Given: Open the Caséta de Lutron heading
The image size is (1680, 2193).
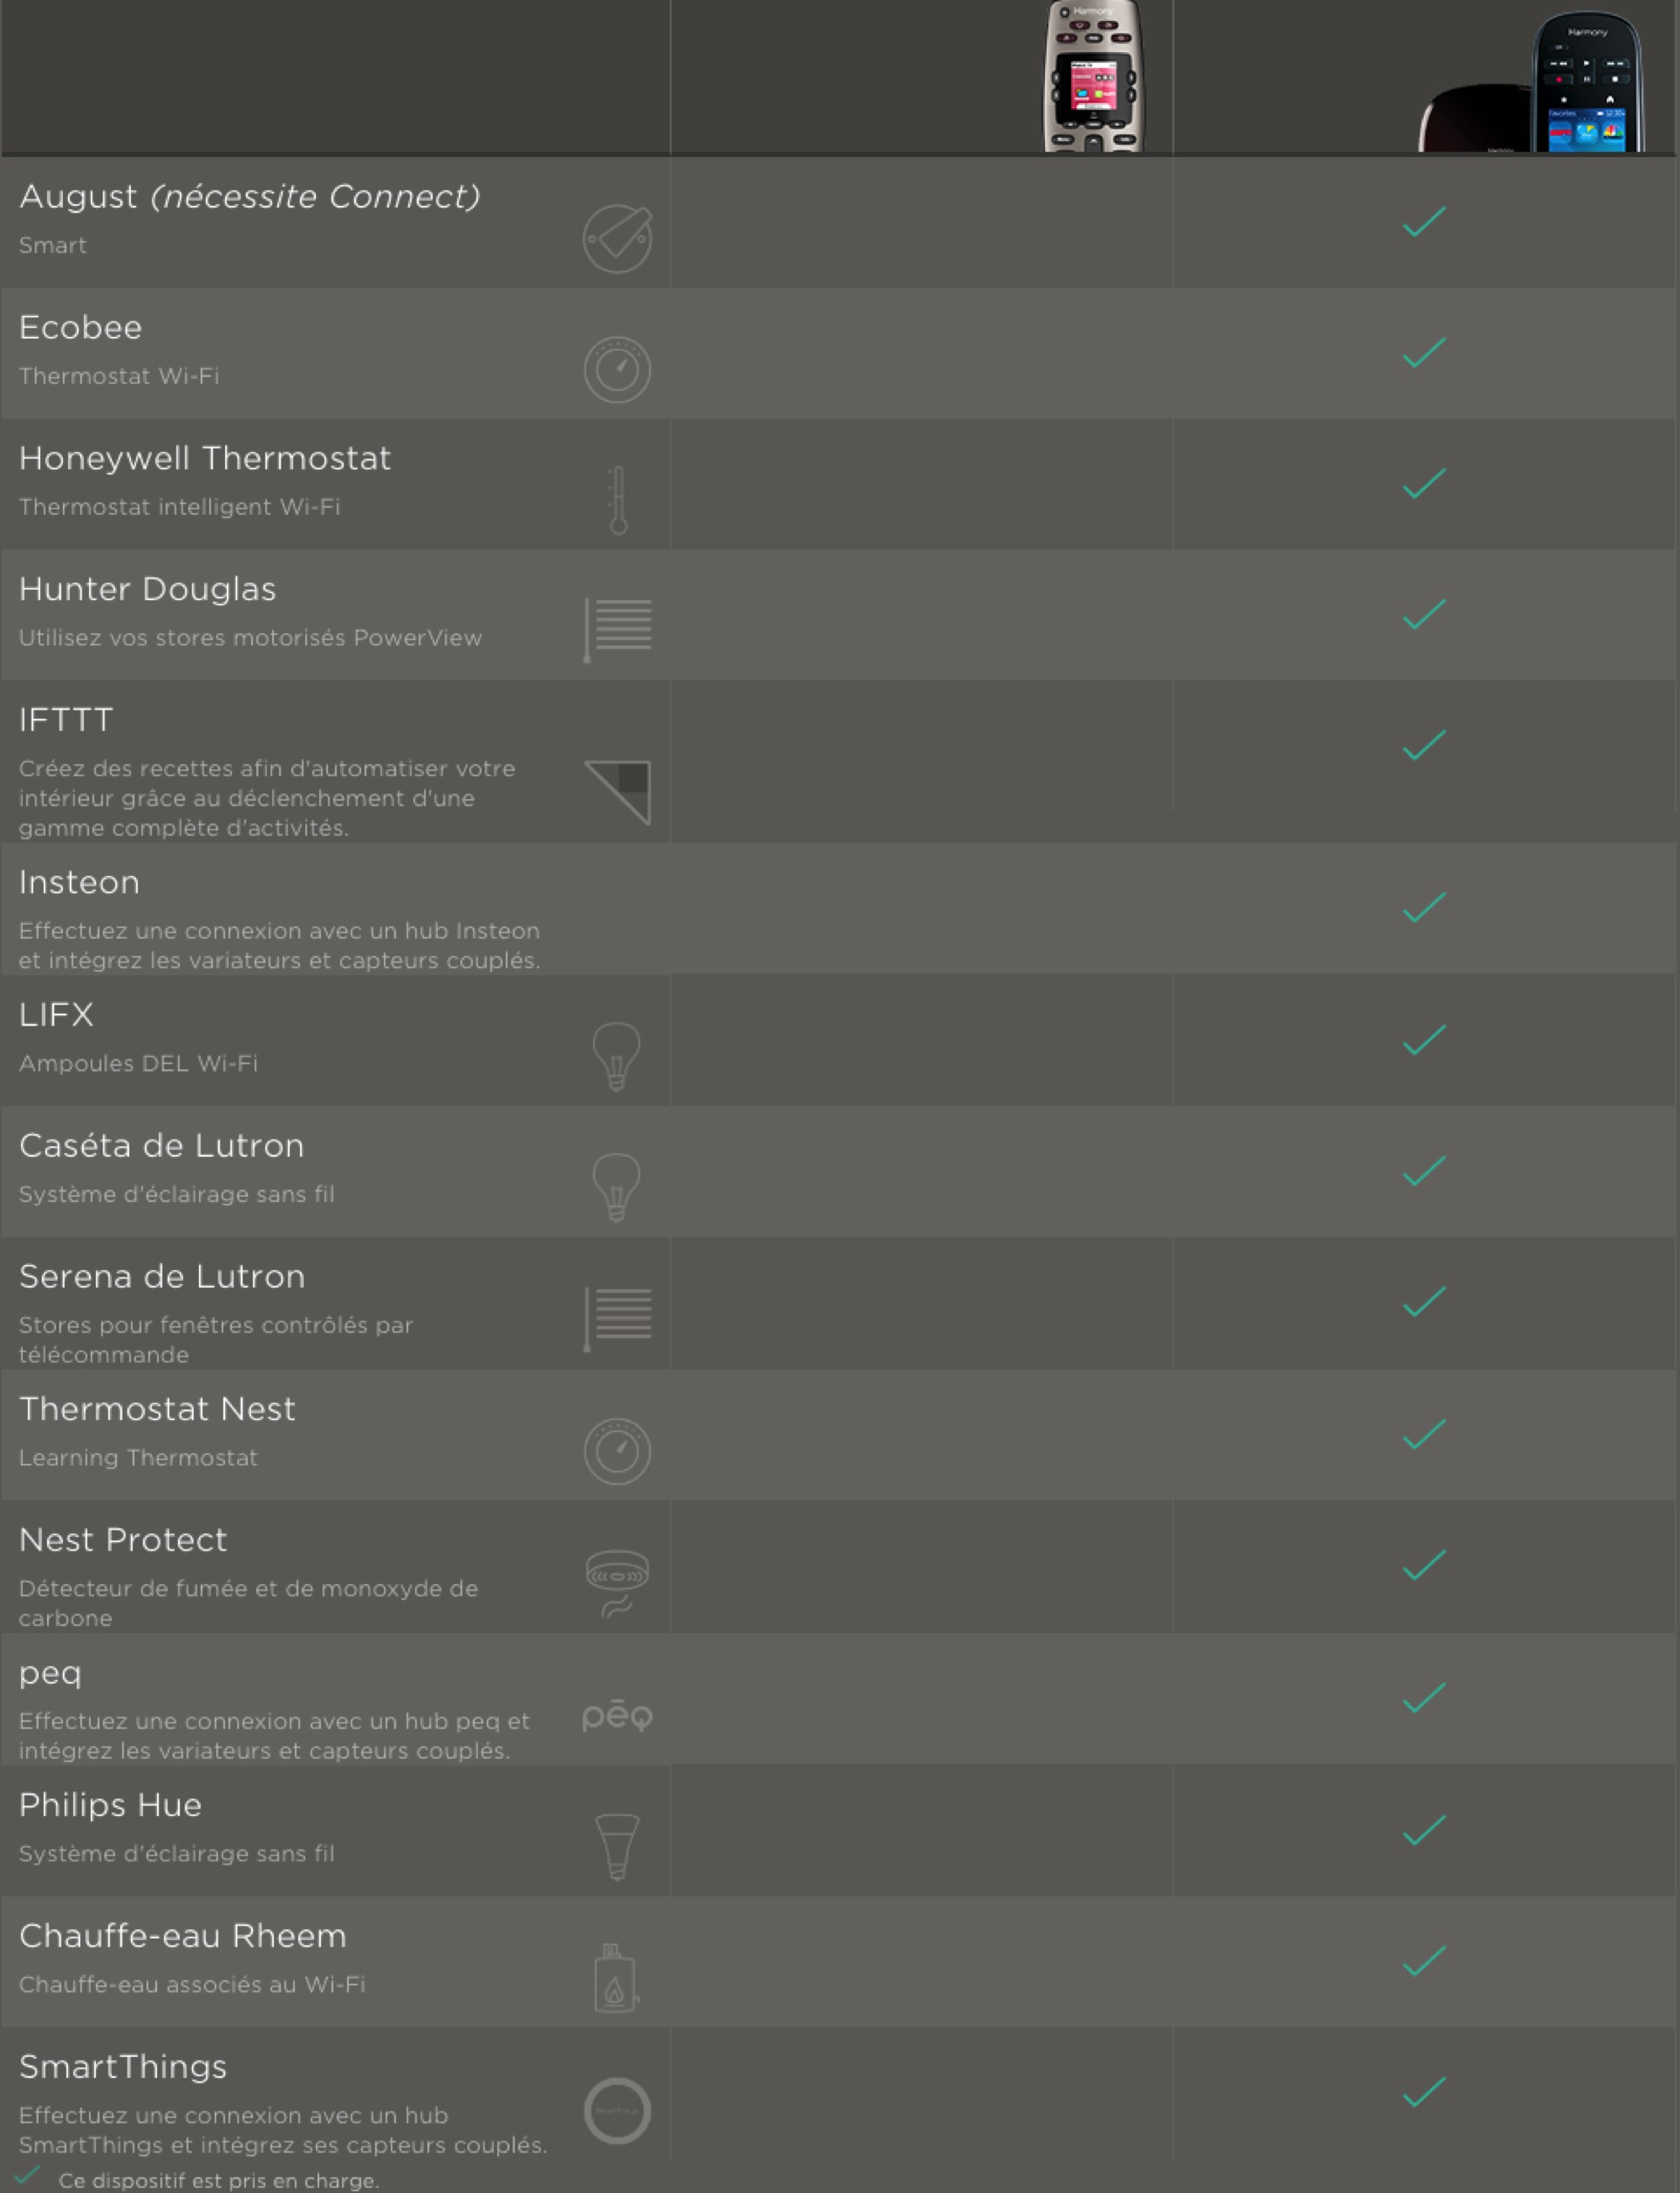Looking at the screenshot, I should (x=161, y=1145).
